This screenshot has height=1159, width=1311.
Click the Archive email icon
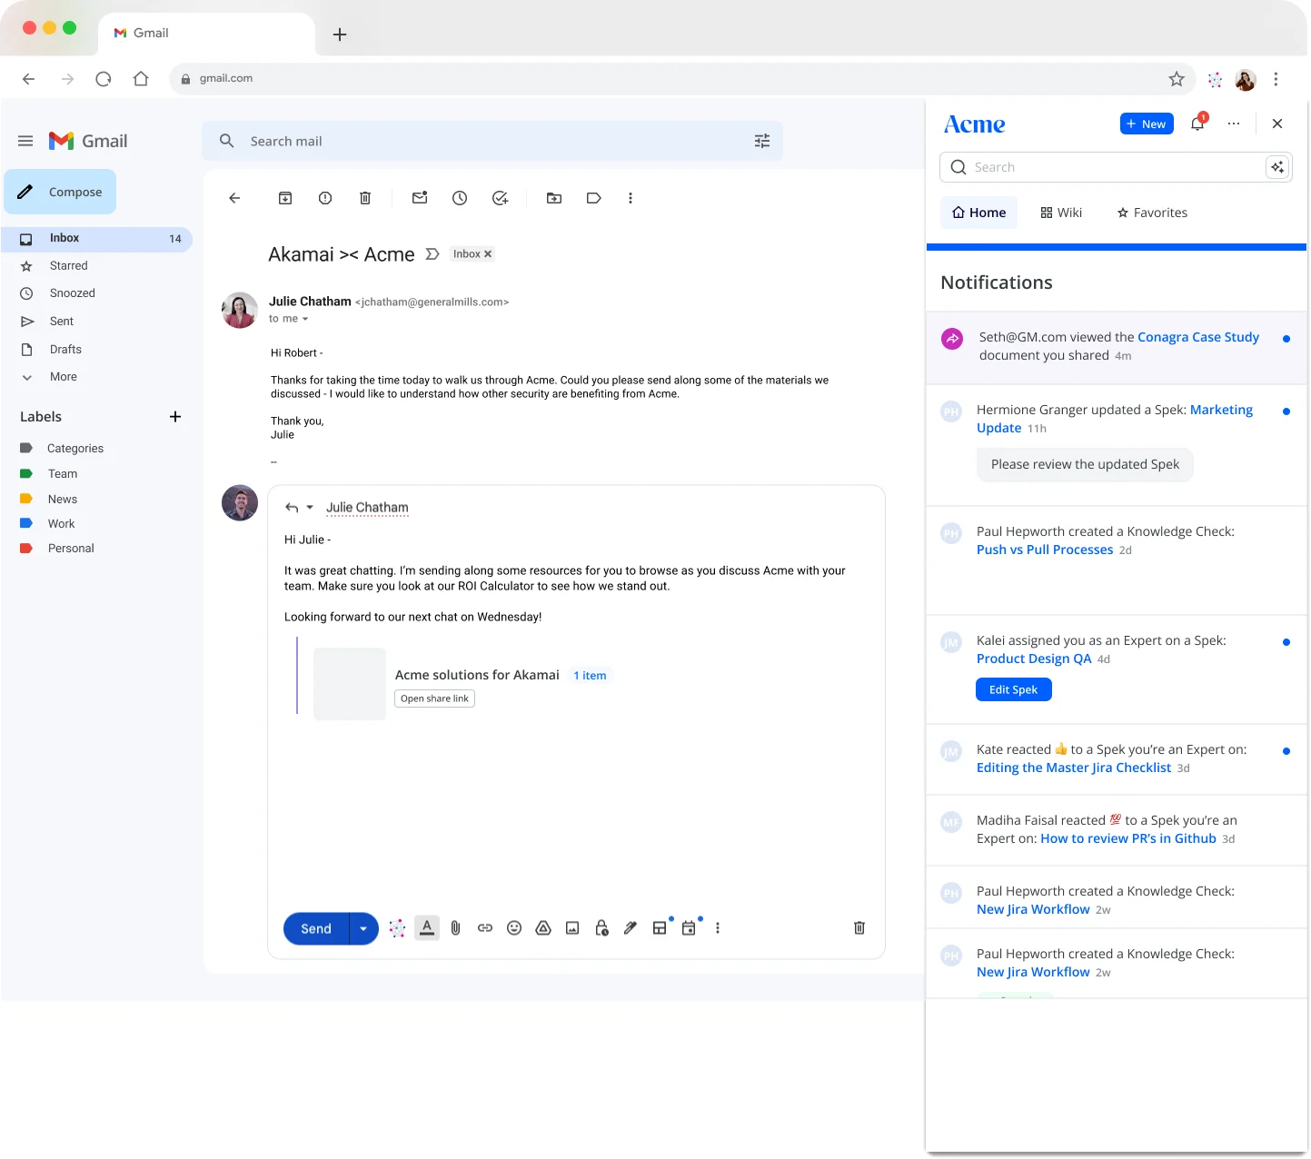point(285,198)
